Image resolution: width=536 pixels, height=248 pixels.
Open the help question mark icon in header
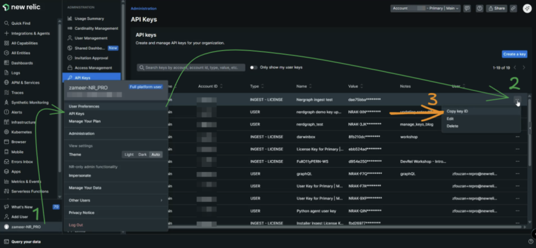pyautogui.click(x=479, y=8)
